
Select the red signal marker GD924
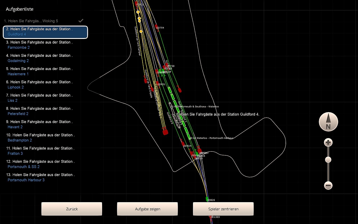[x=183, y=144]
